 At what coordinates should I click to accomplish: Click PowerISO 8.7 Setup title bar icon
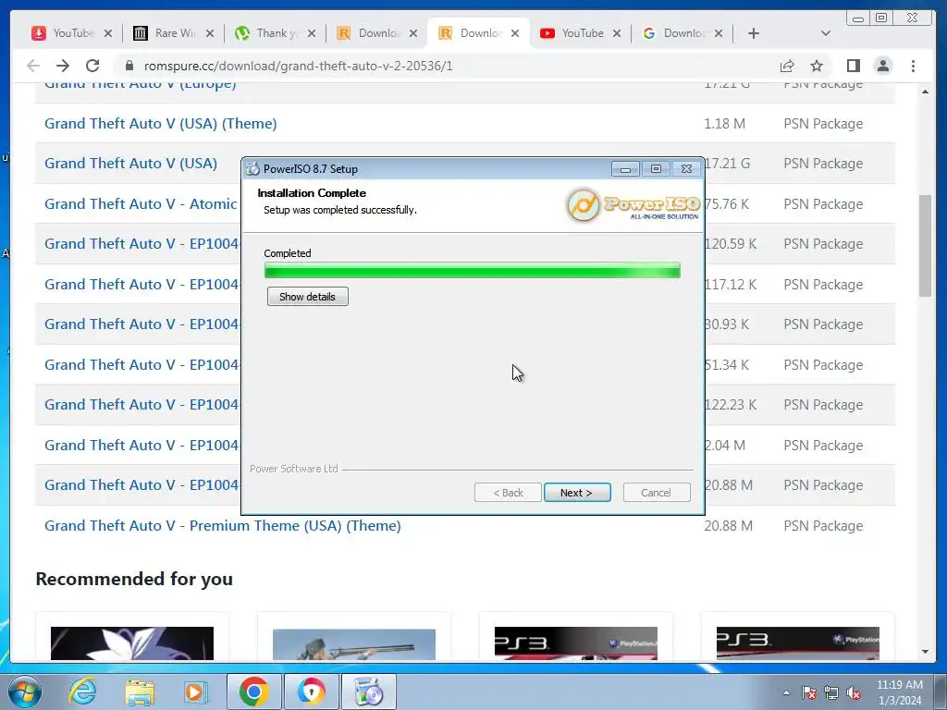pos(252,169)
